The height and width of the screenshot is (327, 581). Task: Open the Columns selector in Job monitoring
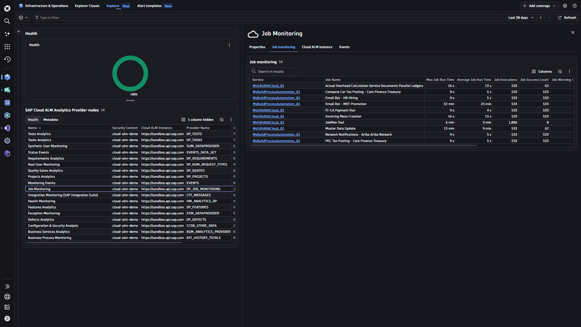(542, 71)
